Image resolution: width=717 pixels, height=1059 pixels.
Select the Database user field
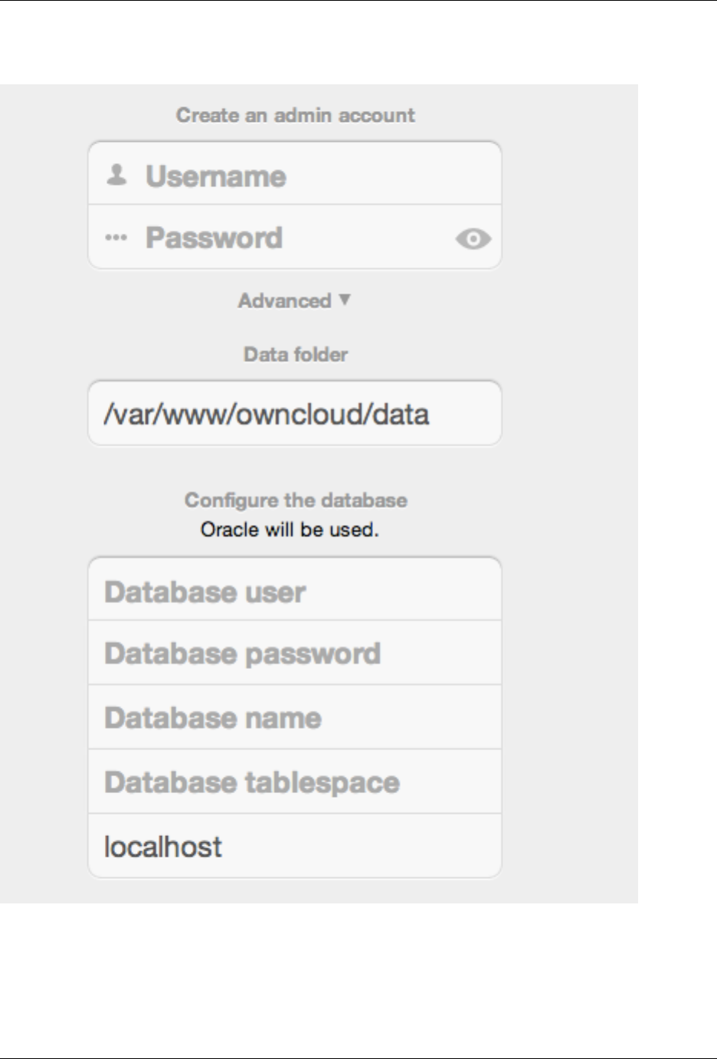point(295,592)
